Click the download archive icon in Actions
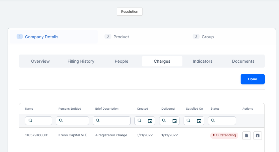The image size is (279, 152). pos(257,135)
